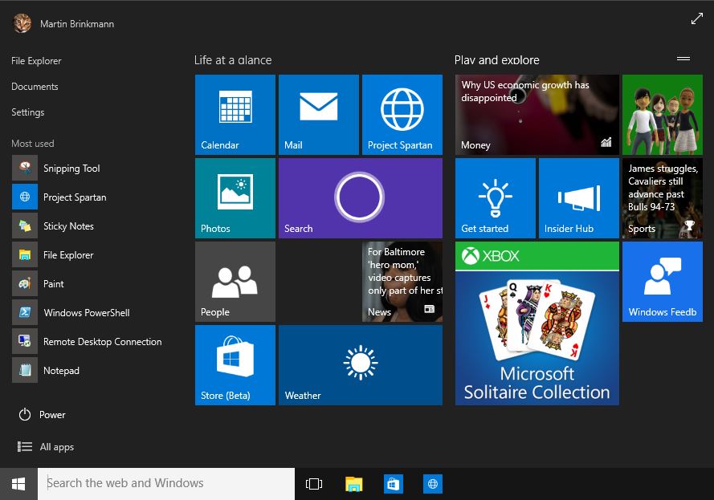Open Store from the taskbar

point(393,484)
